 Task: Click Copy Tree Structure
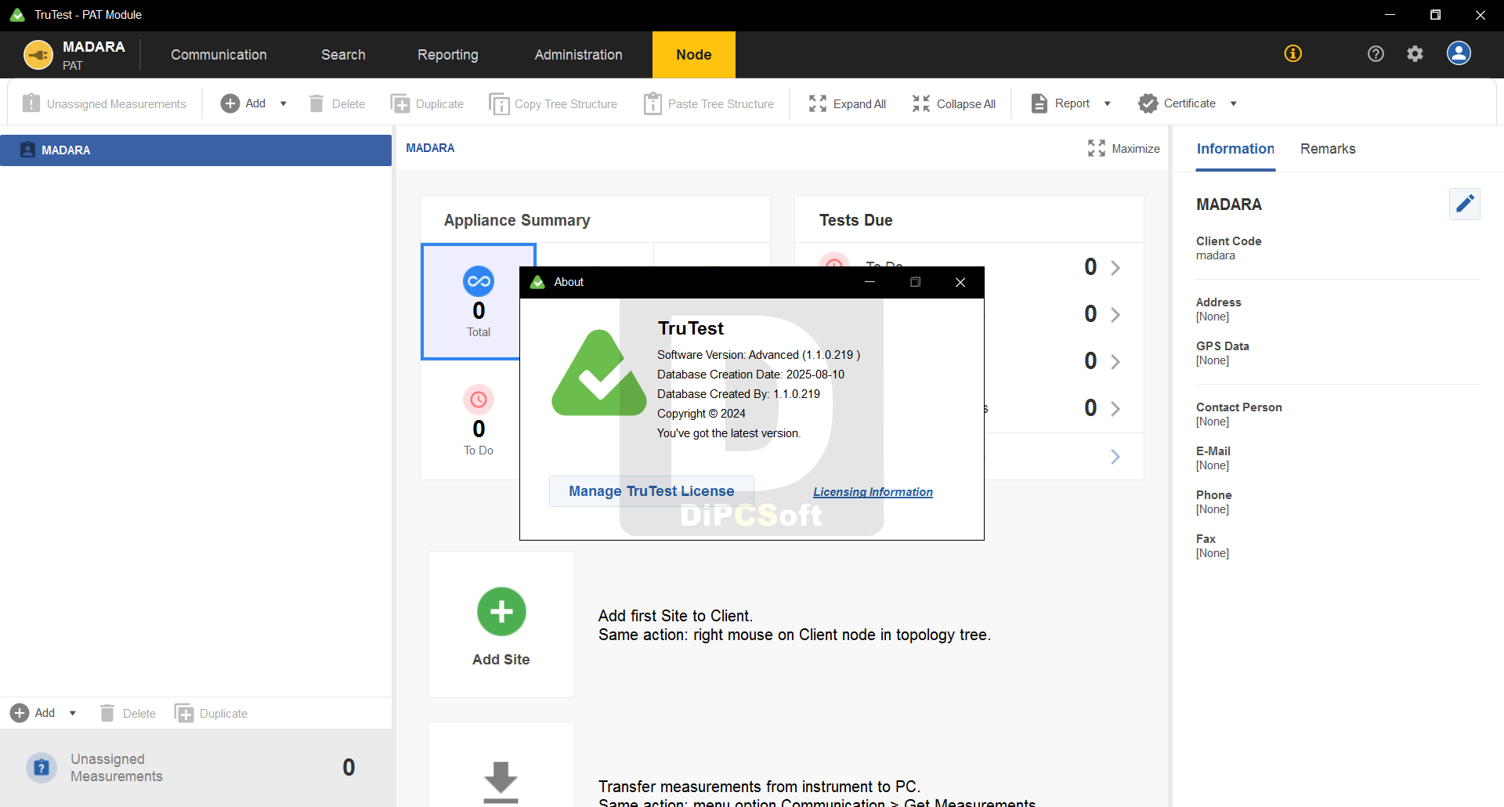click(x=552, y=103)
